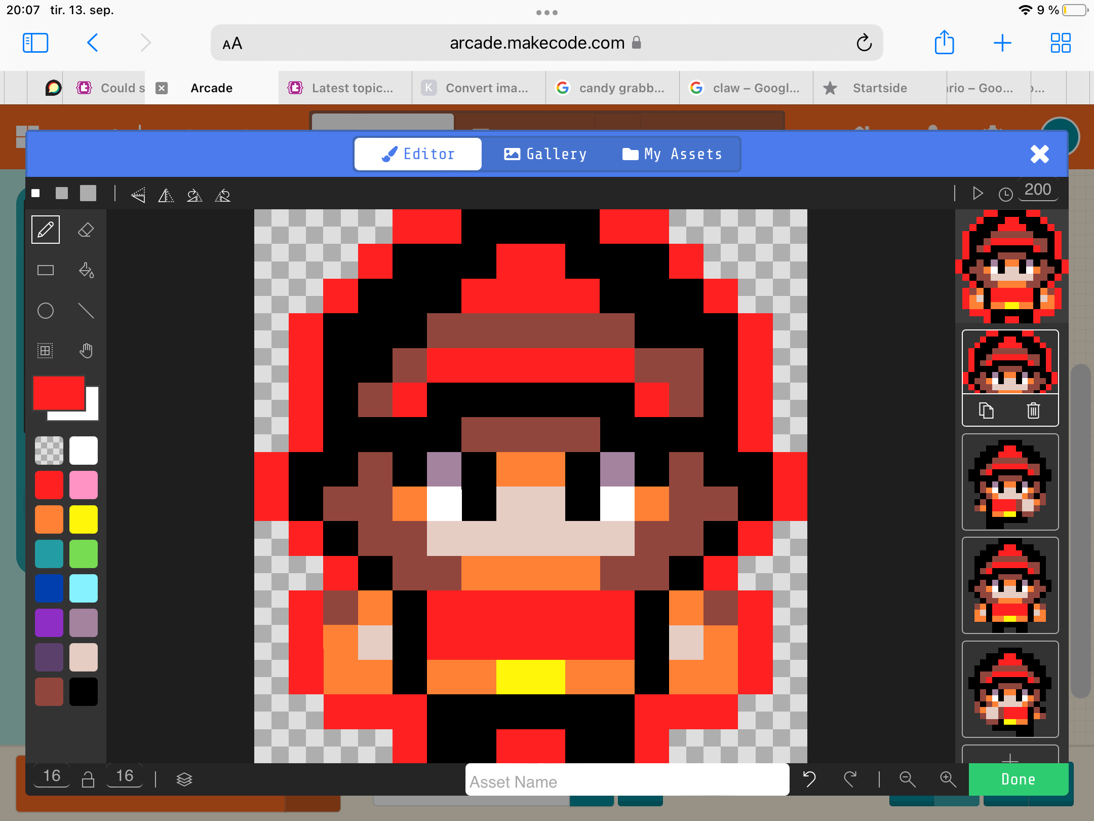The width and height of the screenshot is (1094, 821).
Task: Play the animation preview
Action: pos(978,194)
